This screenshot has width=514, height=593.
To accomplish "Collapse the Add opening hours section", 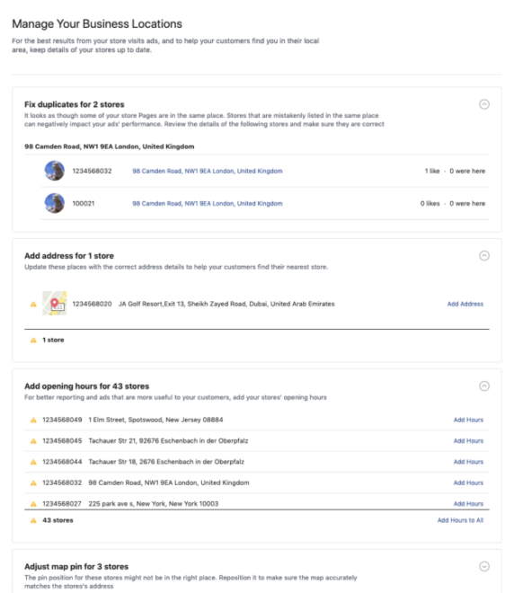I will [x=484, y=385].
